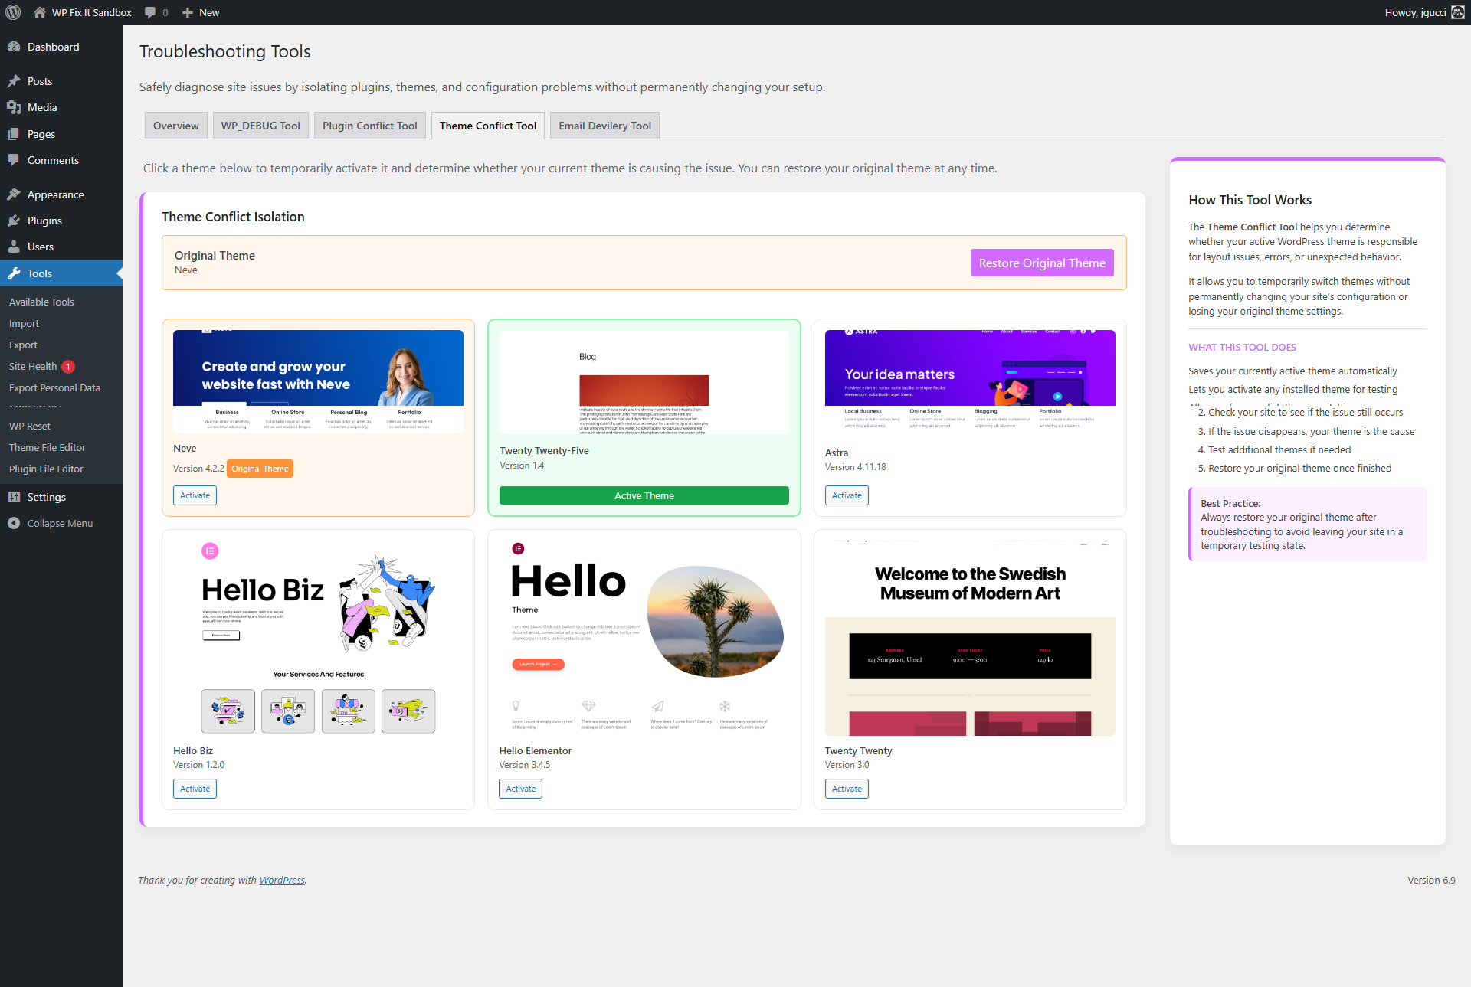Activate the Astra theme
1471x987 pixels.
tap(846, 495)
